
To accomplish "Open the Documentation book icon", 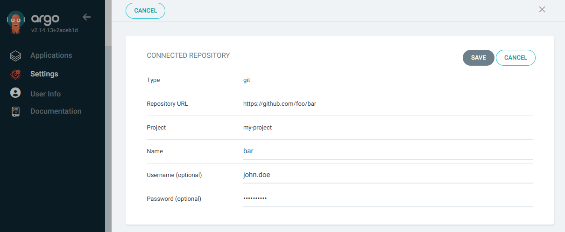I will [15, 111].
